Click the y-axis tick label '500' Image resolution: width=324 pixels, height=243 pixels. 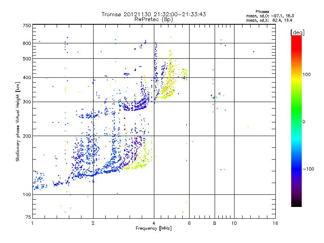[x=27, y=59]
